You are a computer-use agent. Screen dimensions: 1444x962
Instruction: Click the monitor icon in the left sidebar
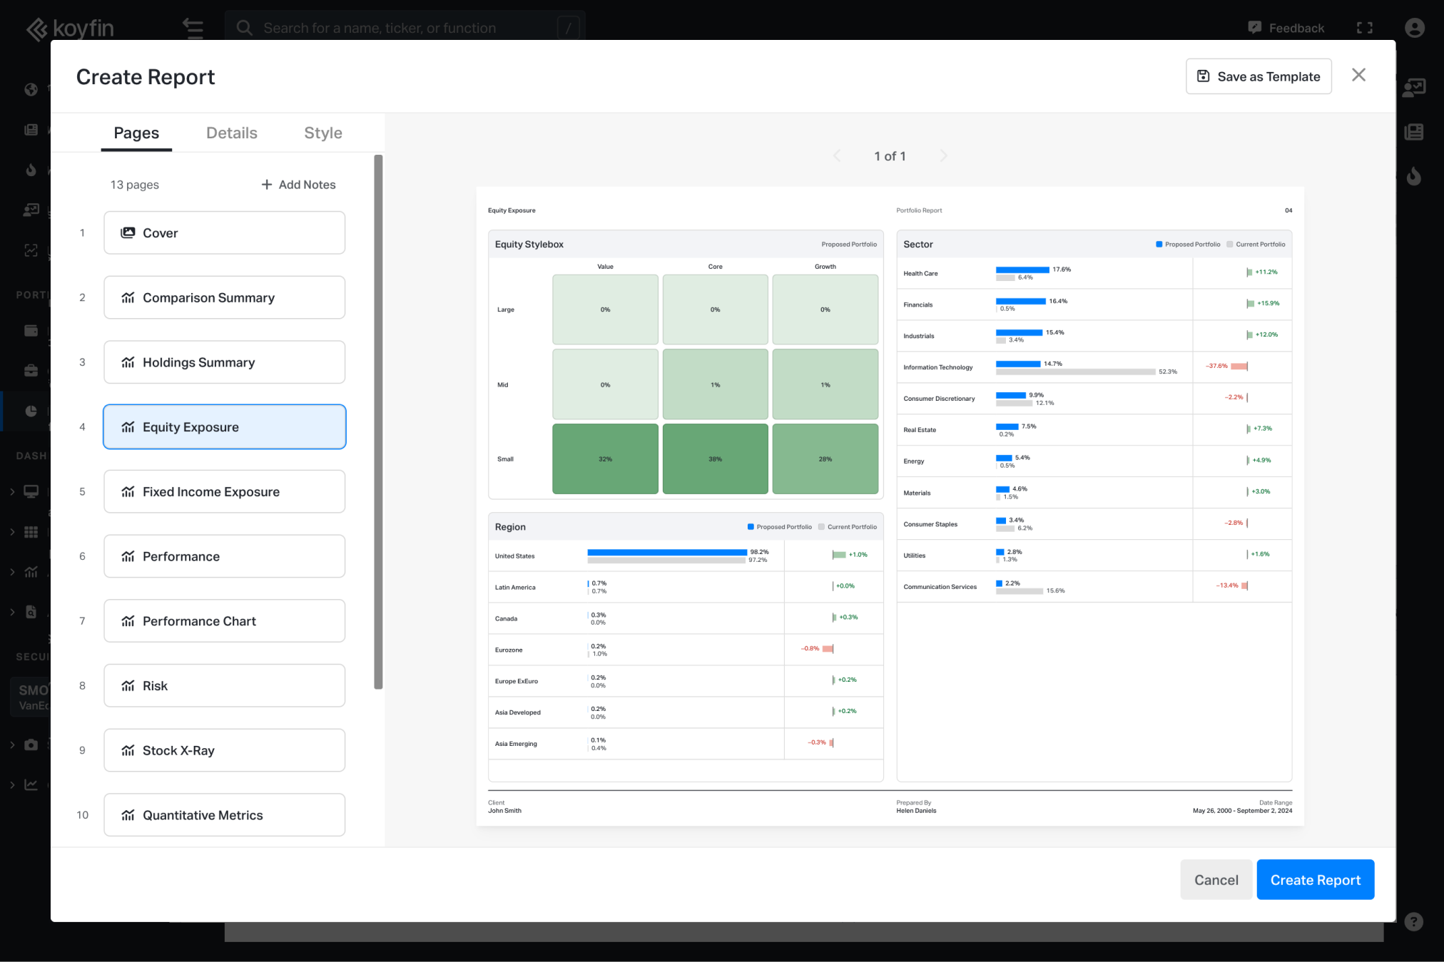(31, 491)
